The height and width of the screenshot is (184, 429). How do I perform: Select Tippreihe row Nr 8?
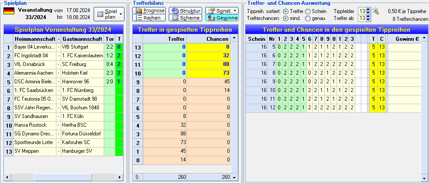333,73
